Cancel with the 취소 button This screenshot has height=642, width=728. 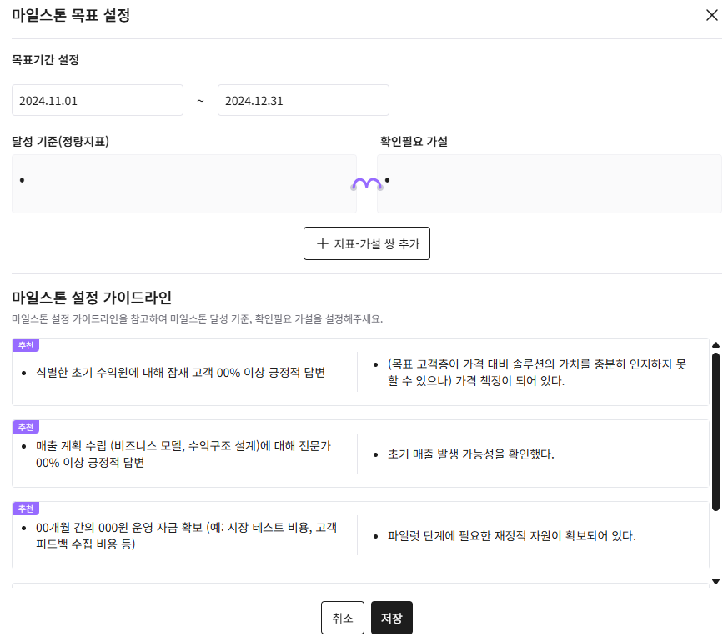(343, 618)
